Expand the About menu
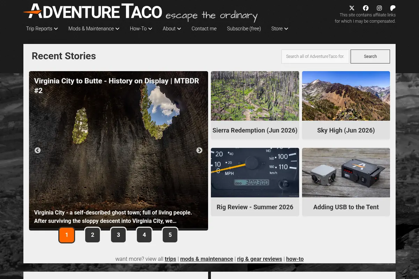Screen dimensions: 419x279 (x=172, y=29)
